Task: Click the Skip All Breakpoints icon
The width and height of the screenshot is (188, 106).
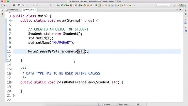Action: click(x=23, y=5)
